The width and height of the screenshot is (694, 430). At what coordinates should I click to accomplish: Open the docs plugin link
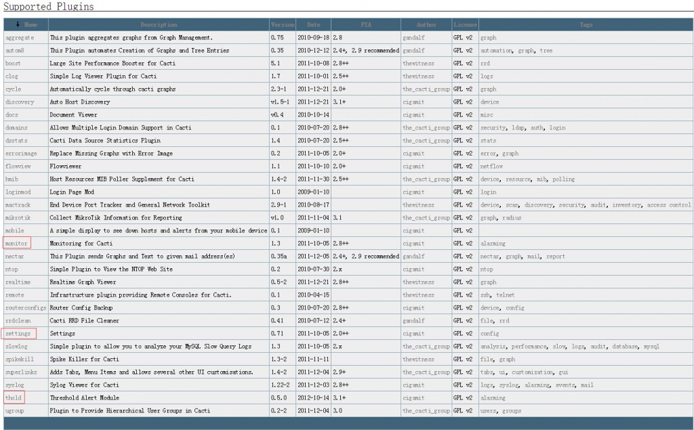click(12, 115)
